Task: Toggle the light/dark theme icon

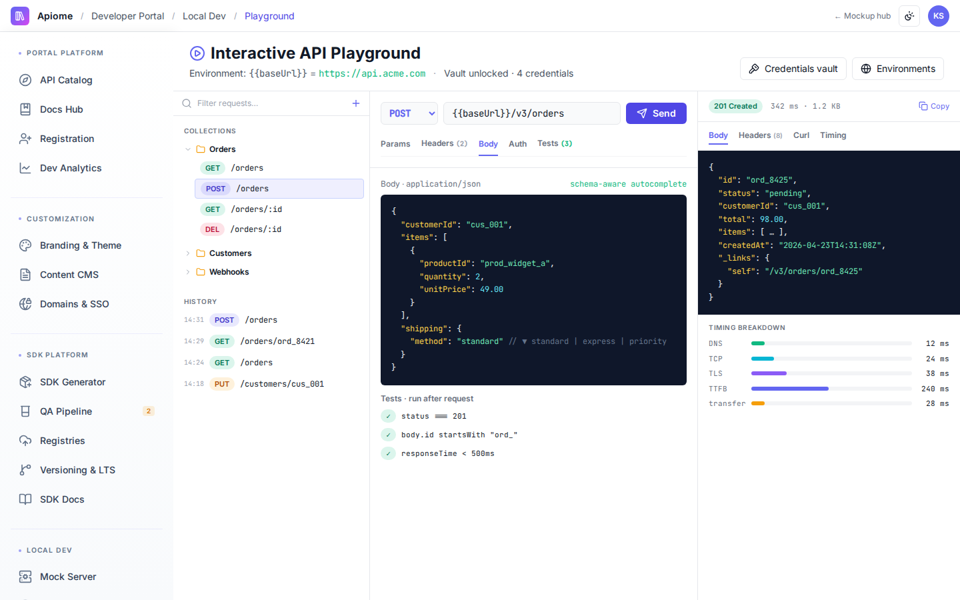Action: click(909, 16)
